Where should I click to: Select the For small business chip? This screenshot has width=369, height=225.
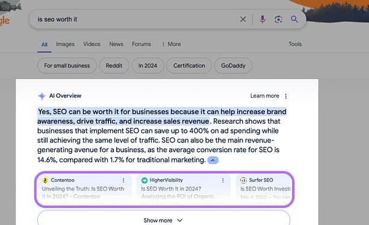tap(67, 66)
